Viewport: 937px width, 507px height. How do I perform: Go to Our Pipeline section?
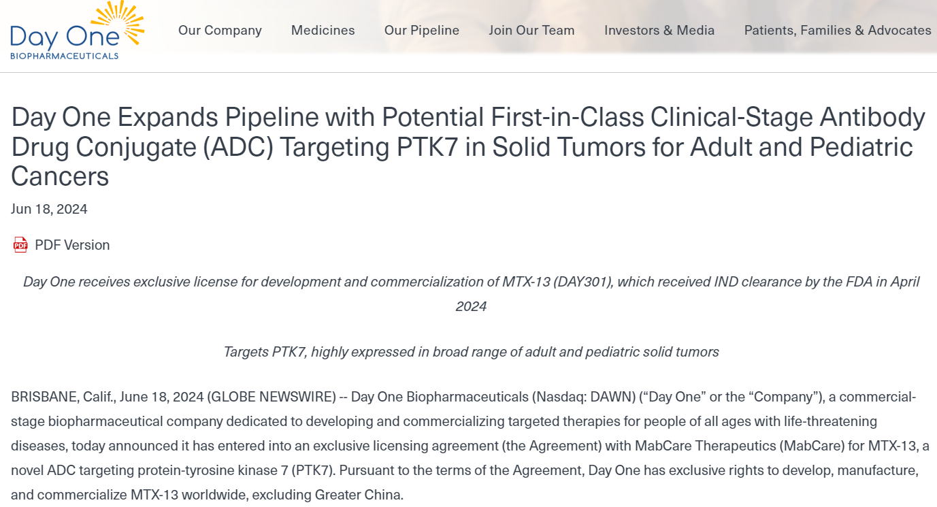(x=421, y=31)
